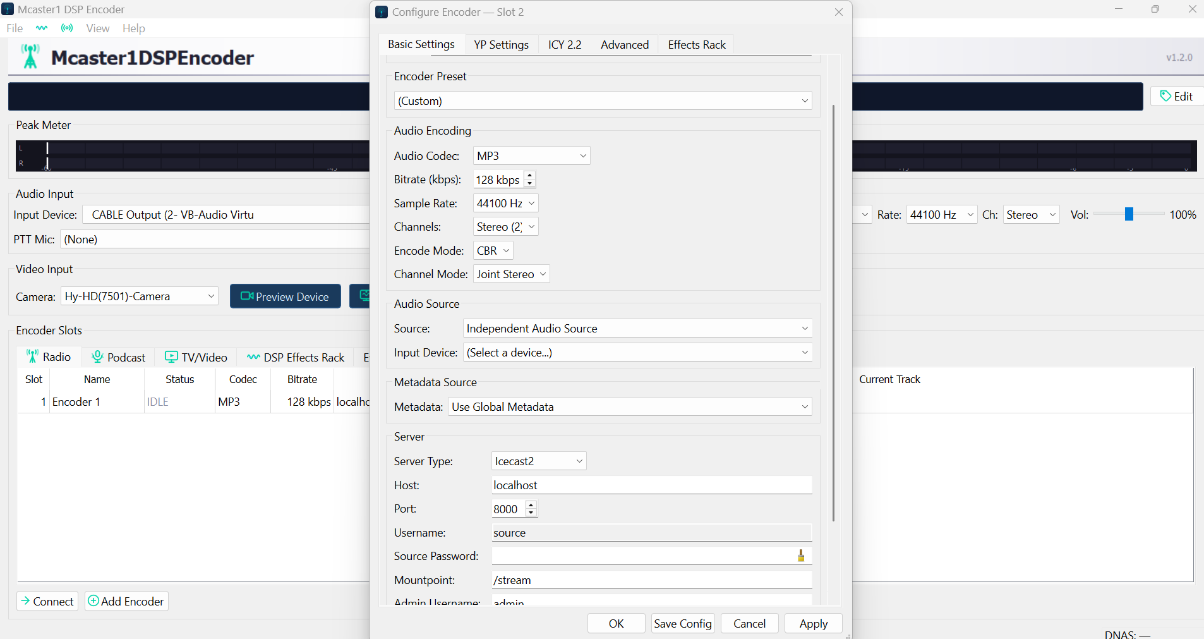Click the camera icon on Preview Device
Viewport: 1204px width, 639px height.
(x=246, y=296)
